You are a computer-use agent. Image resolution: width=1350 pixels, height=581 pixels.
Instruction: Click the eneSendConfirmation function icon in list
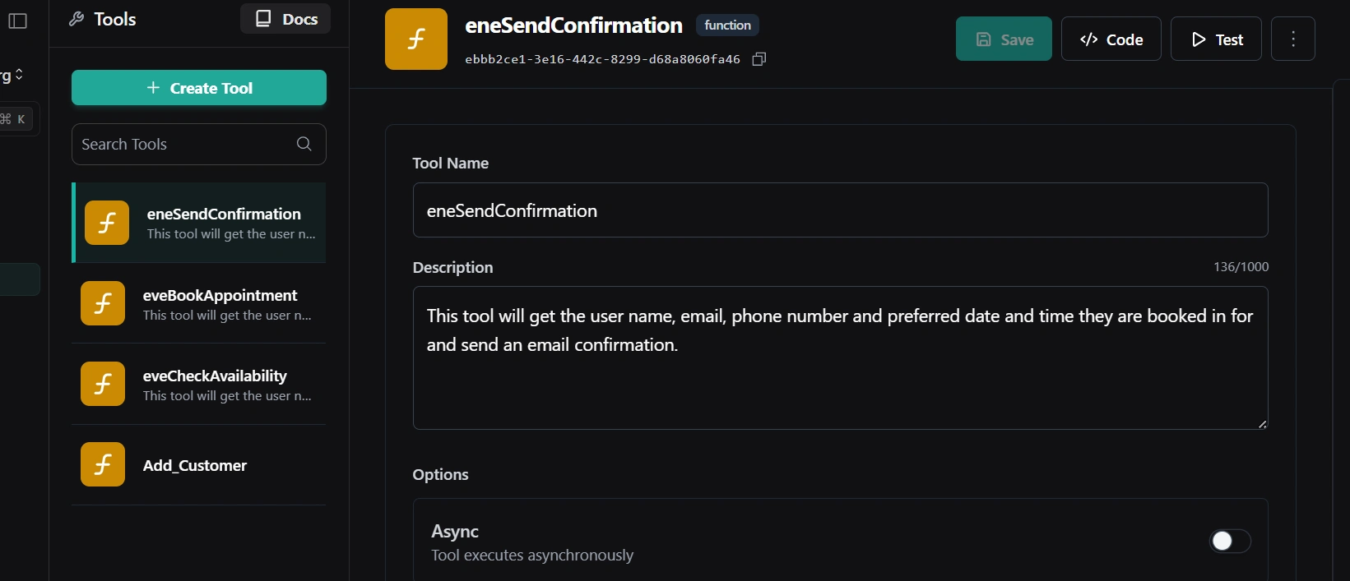tap(107, 223)
